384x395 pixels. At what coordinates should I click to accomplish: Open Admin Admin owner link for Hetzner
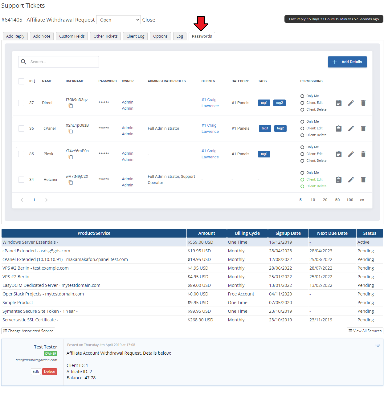click(128, 182)
